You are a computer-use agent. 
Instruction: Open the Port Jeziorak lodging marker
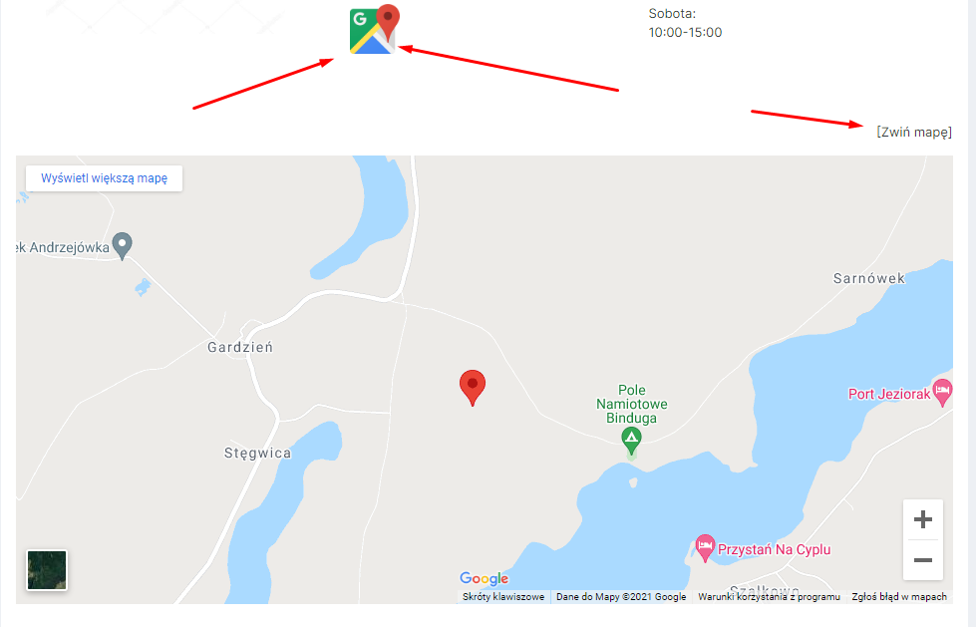click(x=942, y=393)
